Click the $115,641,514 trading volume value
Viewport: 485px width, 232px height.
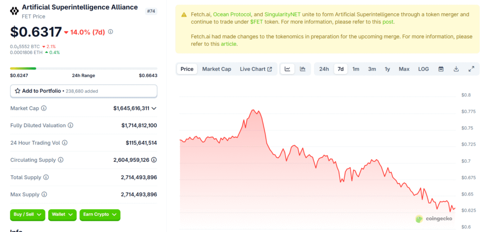point(141,143)
